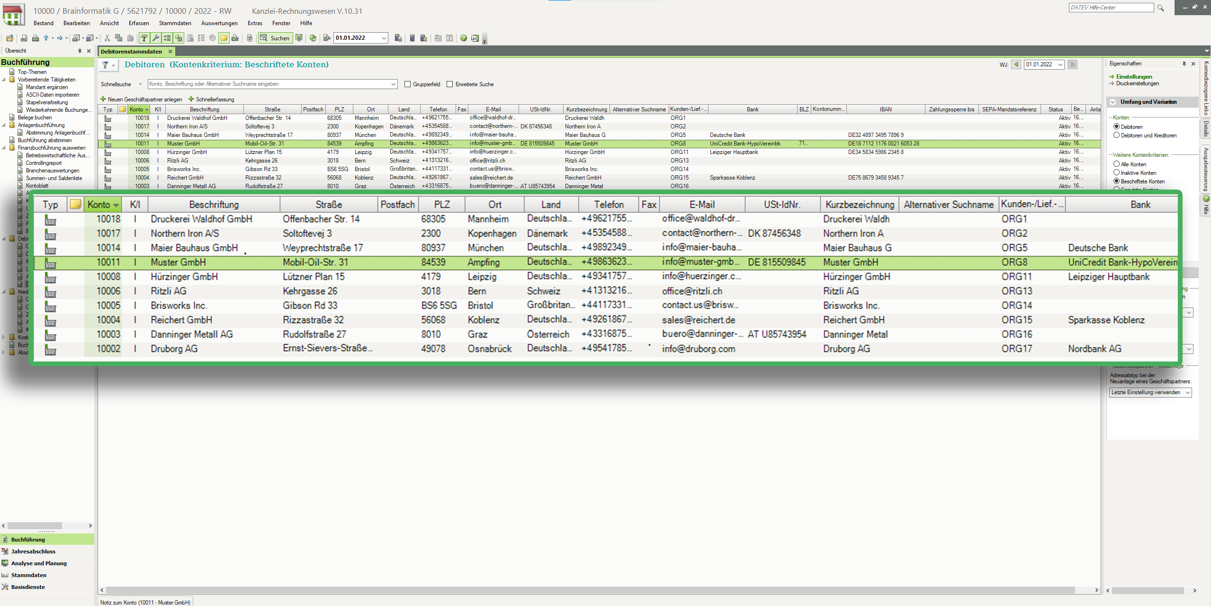
Task: Click the Suchen toolbar button
Action: point(275,38)
